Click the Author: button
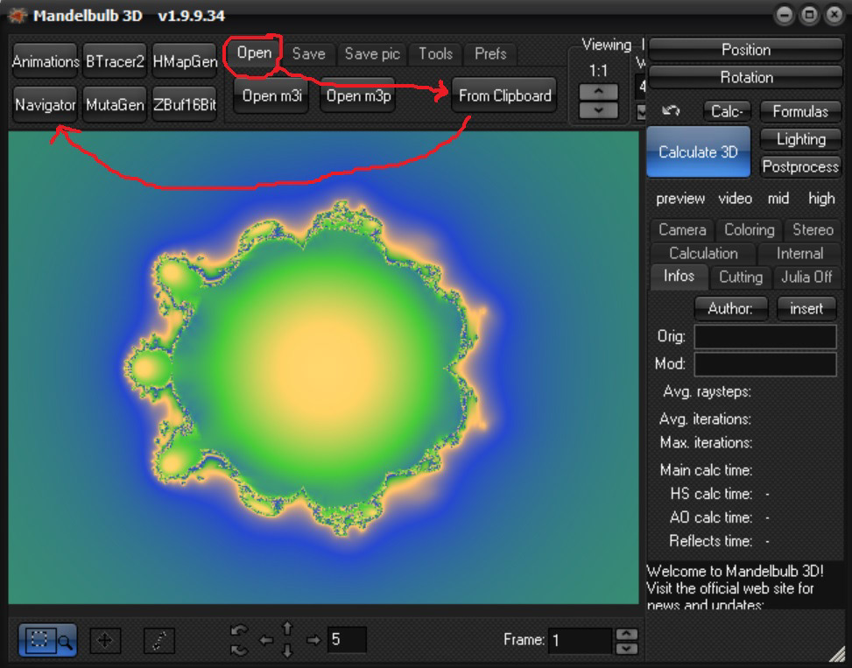 730,308
